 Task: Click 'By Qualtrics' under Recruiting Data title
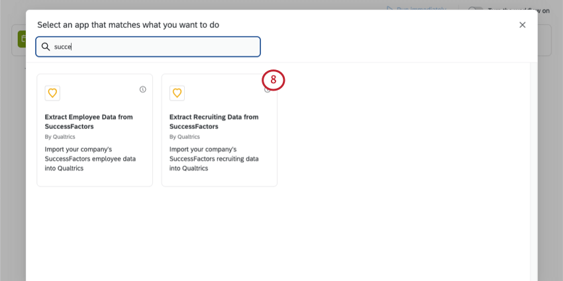tap(185, 137)
